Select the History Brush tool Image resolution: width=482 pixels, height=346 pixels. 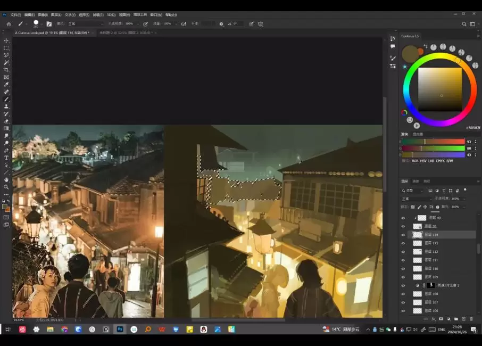click(x=6, y=114)
